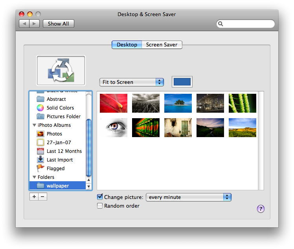Select the 27-Jan-07 album
Image resolution: width=294 pixels, height=249 pixels.
pos(59,143)
